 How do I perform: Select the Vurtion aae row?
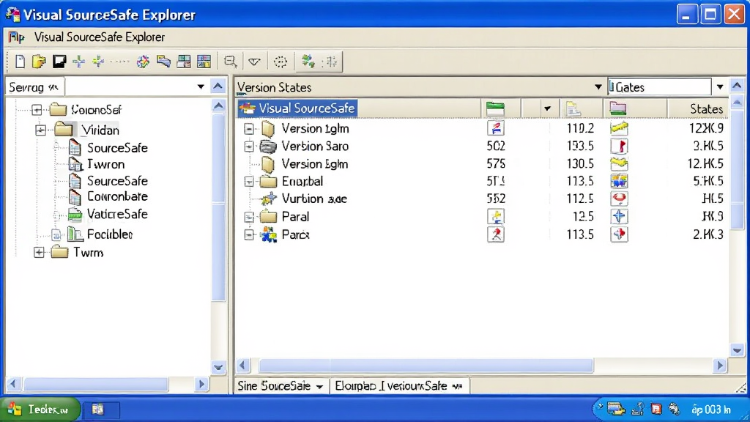pos(313,199)
